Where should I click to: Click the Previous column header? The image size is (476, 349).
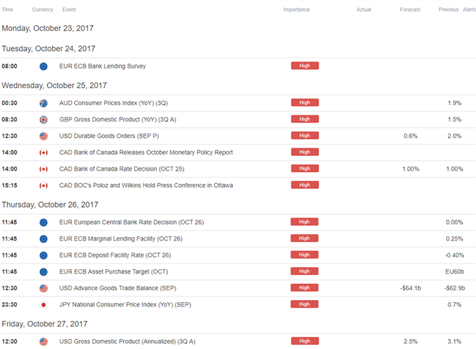point(449,10)
